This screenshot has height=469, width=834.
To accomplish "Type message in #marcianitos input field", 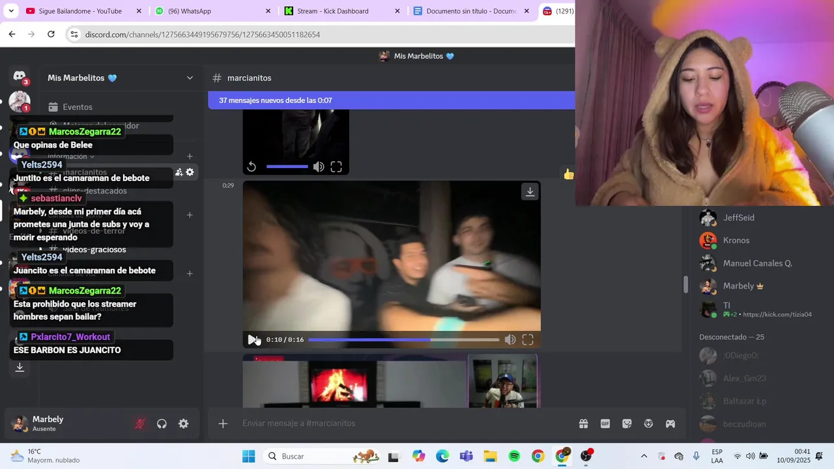I will pyautogui.click(x=404, y=423).
